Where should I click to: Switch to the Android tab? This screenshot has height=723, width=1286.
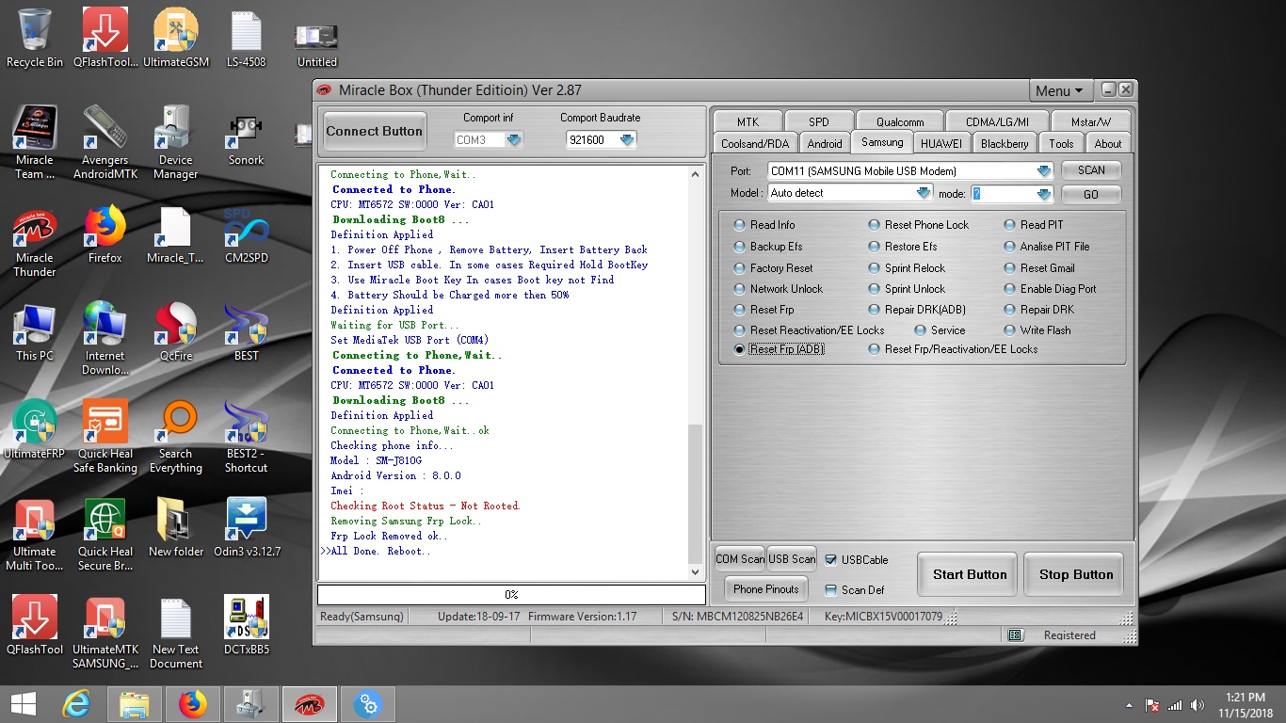[825, 143]
